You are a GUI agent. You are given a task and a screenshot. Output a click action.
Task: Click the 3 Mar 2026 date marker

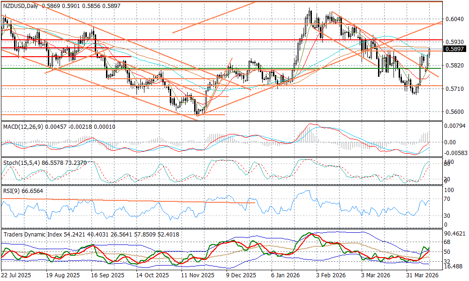click(376, 276)
